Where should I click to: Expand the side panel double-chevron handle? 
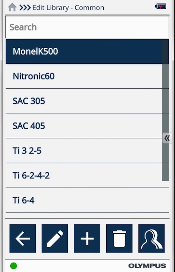tap(167, 138)
